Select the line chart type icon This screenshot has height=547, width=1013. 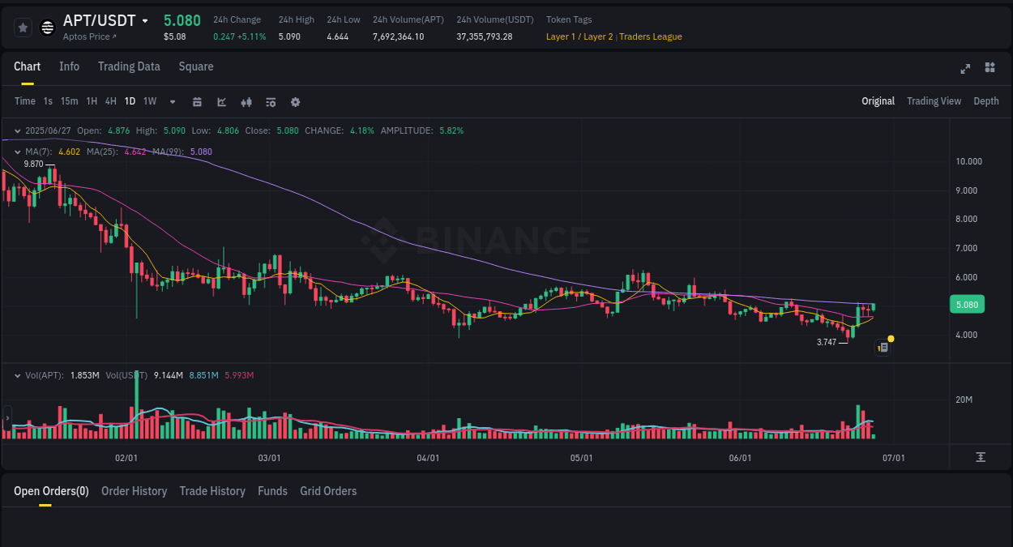tap(221, 101)
